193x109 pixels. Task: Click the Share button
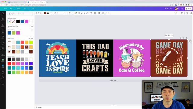click(x=188, y=9)
